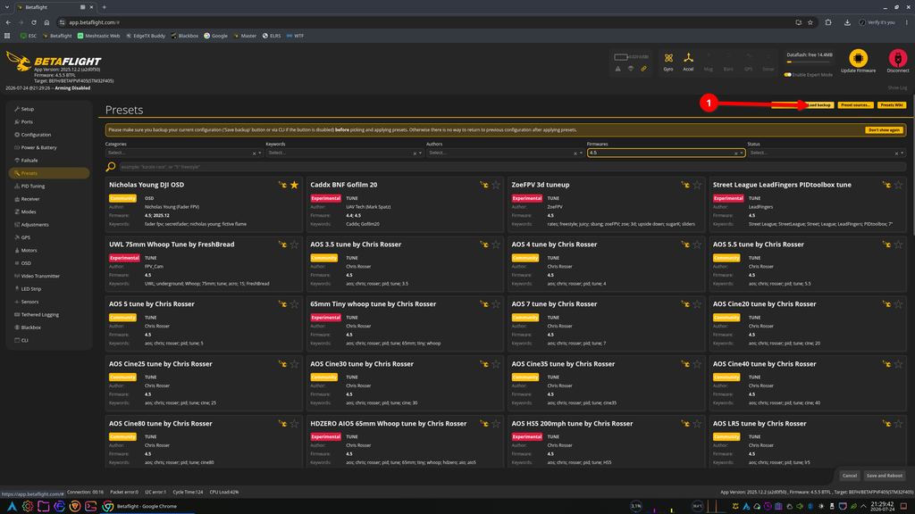Viewport: 915px width, 514px height.
Task: Unfavorite the Nicholas Young DJI OSD preset
Action: [294, 185]
